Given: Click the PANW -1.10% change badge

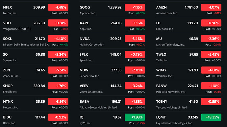Looking at the screenshot, I should click(211, 86).
